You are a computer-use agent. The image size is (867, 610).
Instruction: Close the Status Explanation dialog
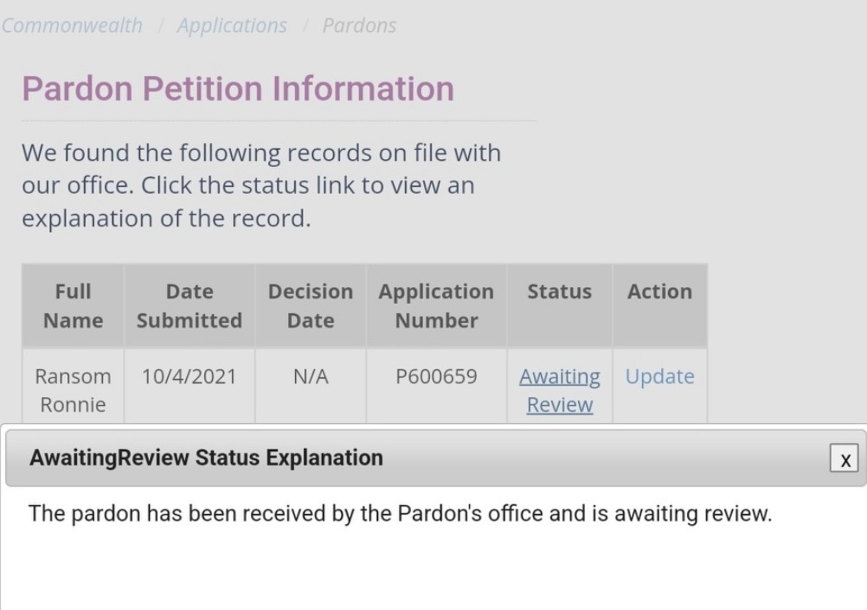coord(845,459)
